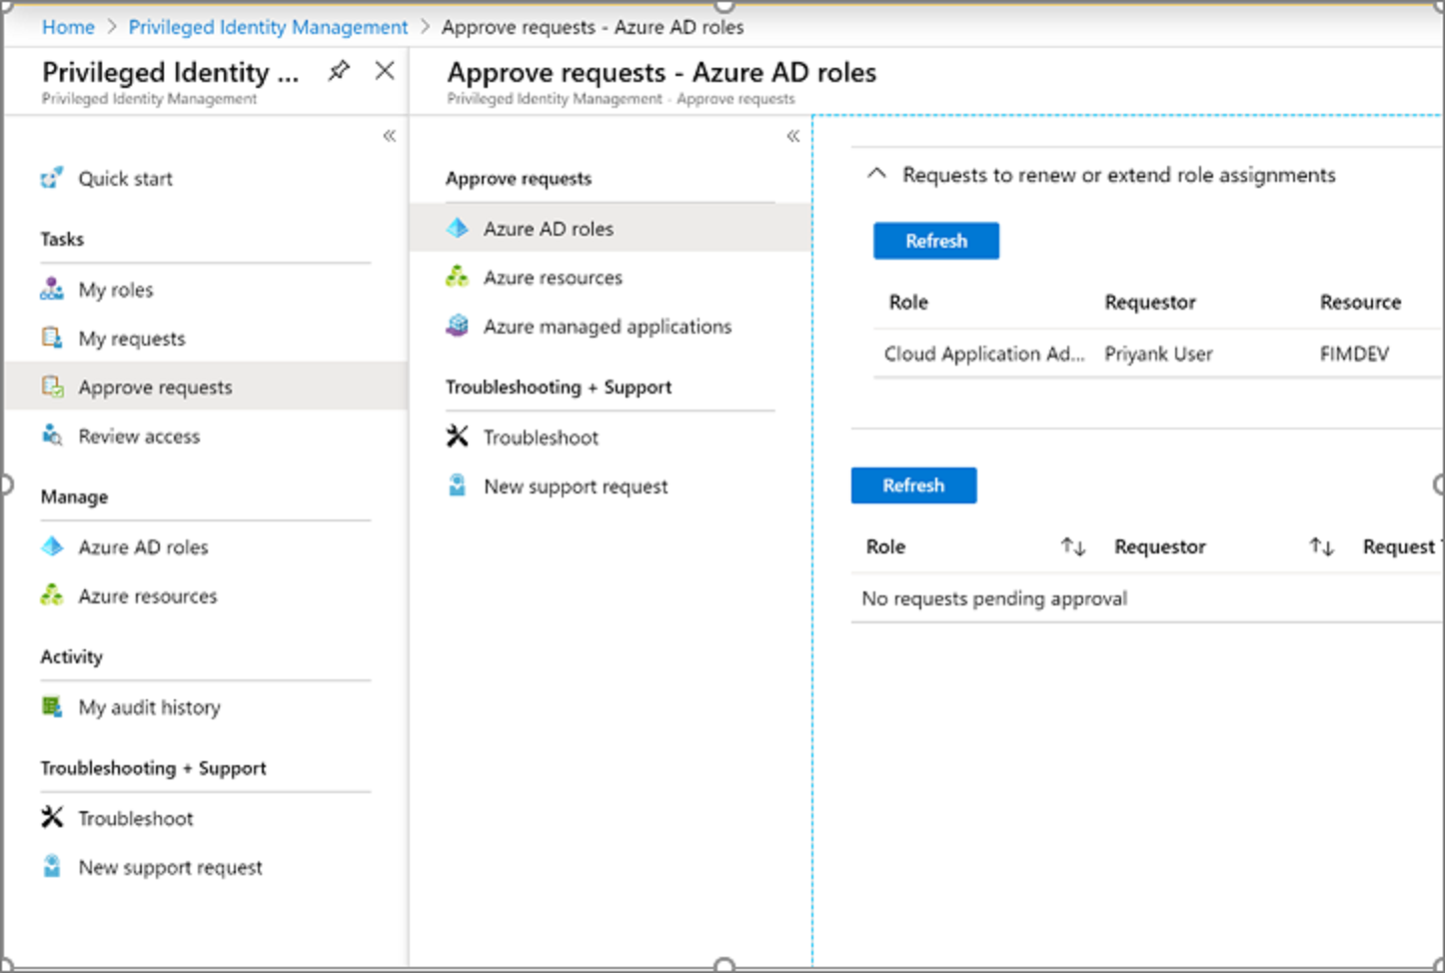The image size is (1445, 973).
Task: Sort by Role column arrows
Action: pos(1073,546)
